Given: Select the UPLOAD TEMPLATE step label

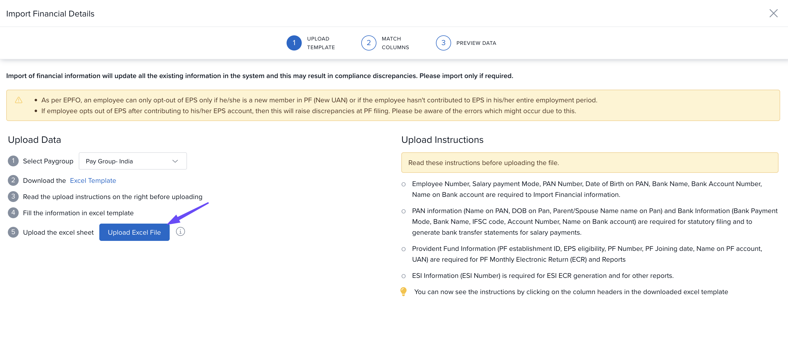Looking at the screenshot, I should click(321, 43).
